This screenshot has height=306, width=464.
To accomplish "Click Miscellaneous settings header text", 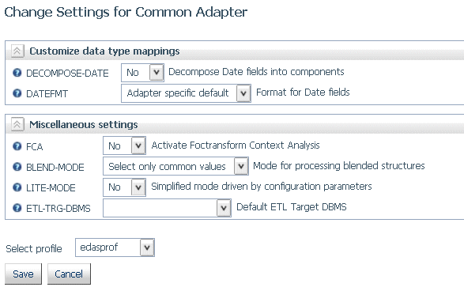I will pos(84,125).
